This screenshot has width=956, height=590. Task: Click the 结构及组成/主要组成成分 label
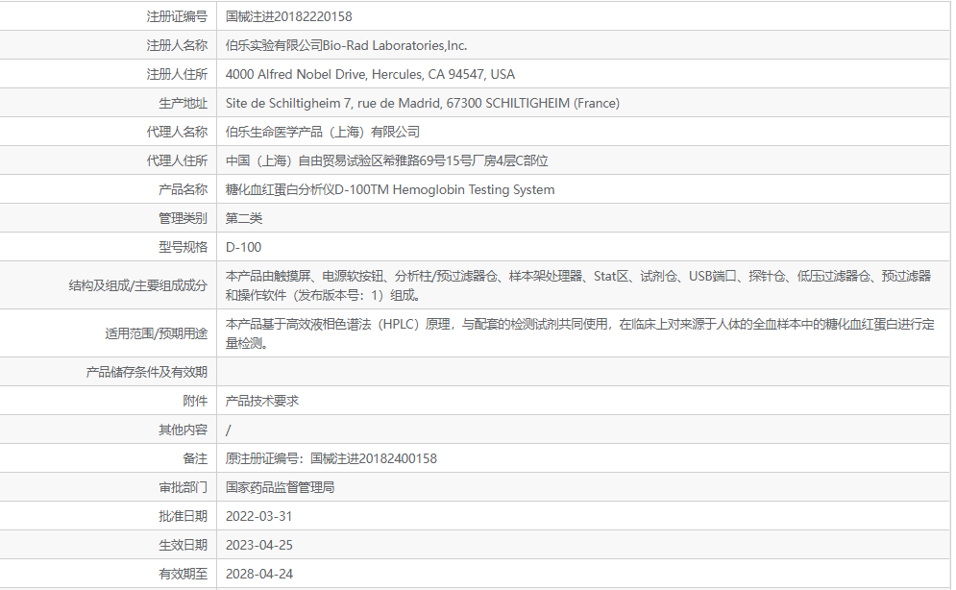(x=137, y=285)
